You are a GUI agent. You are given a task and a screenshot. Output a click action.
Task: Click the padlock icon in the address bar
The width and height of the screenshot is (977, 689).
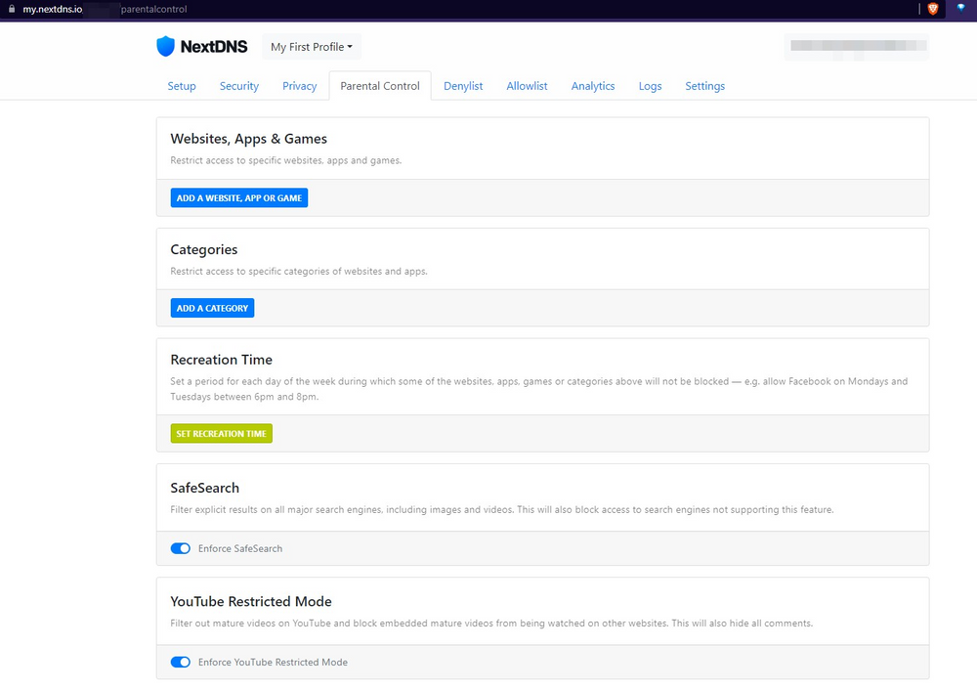[10, 9]
